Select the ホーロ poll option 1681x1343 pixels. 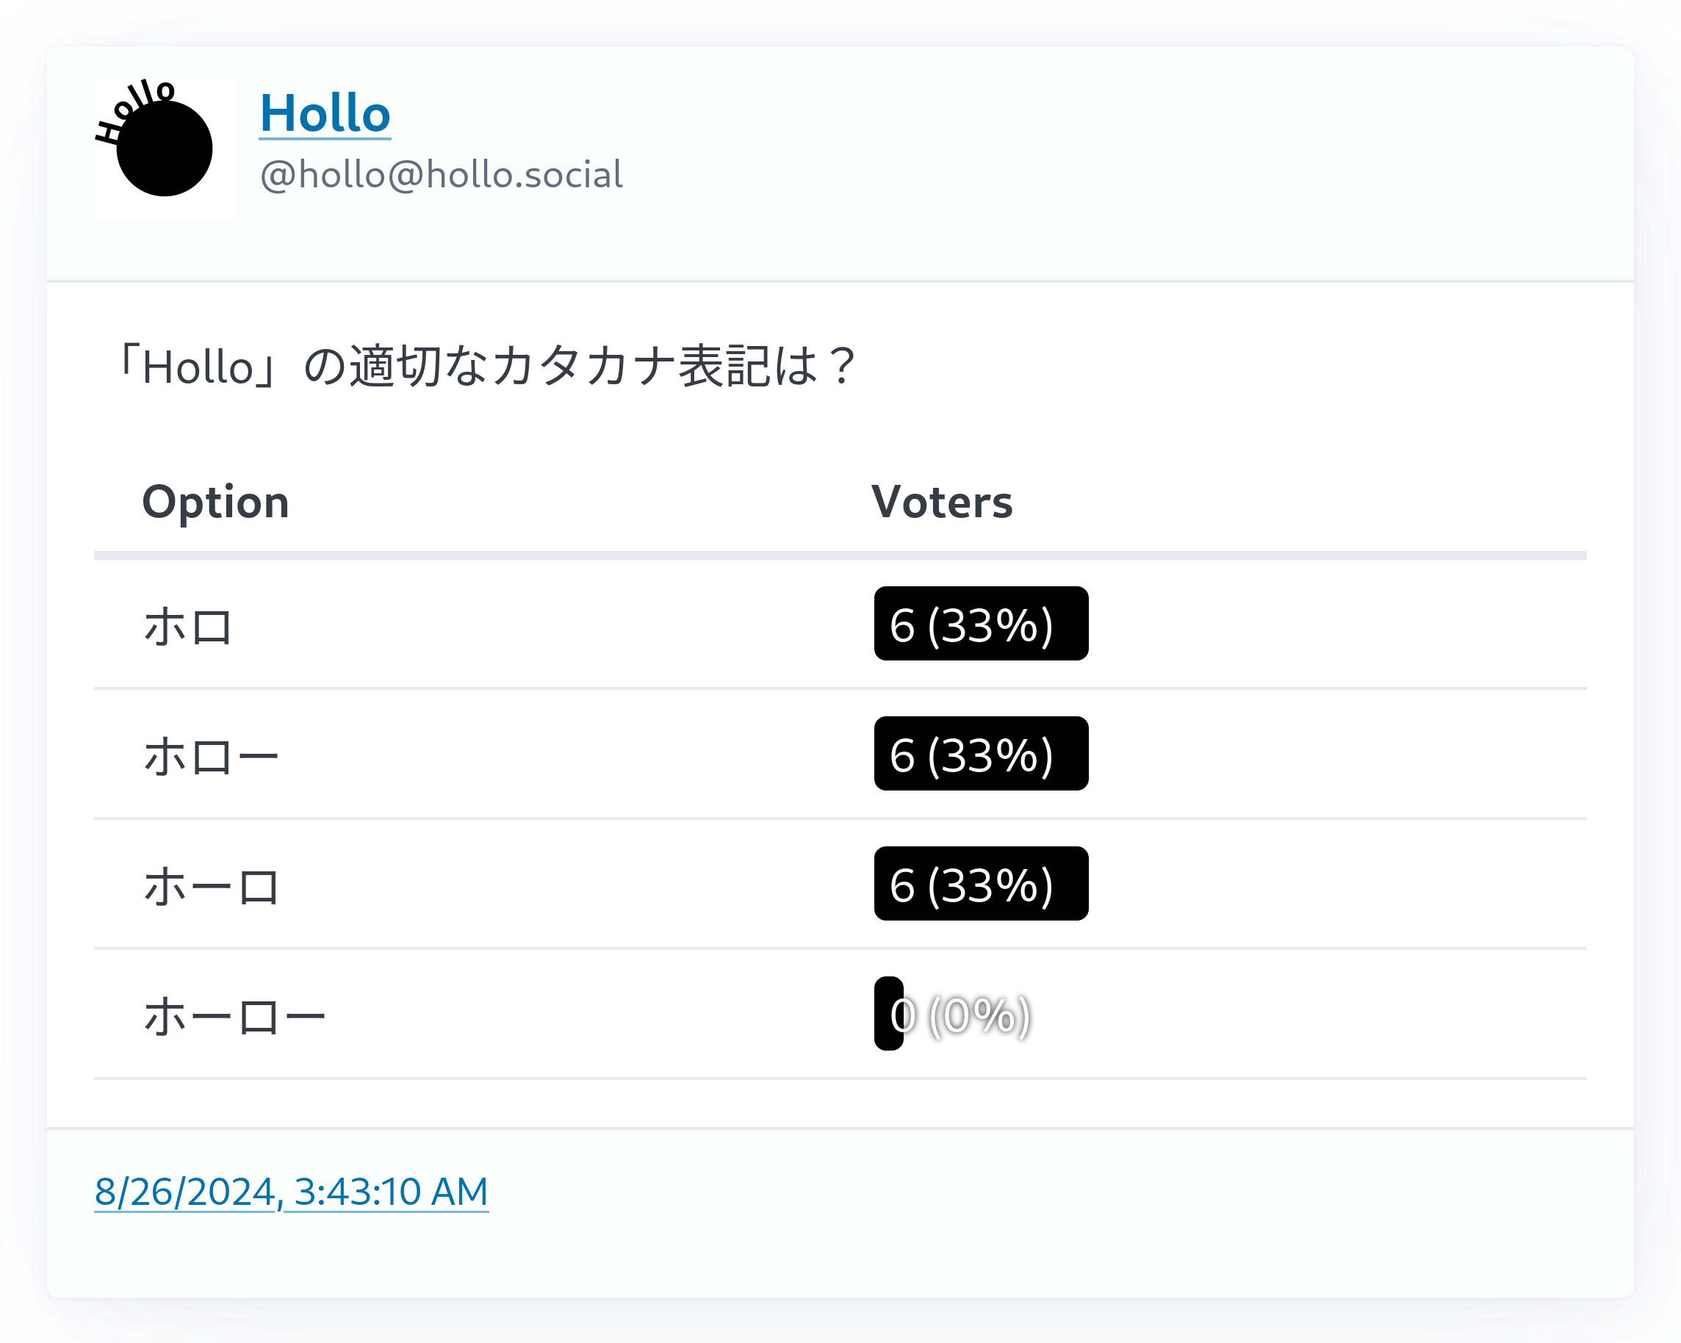point(212,887)
